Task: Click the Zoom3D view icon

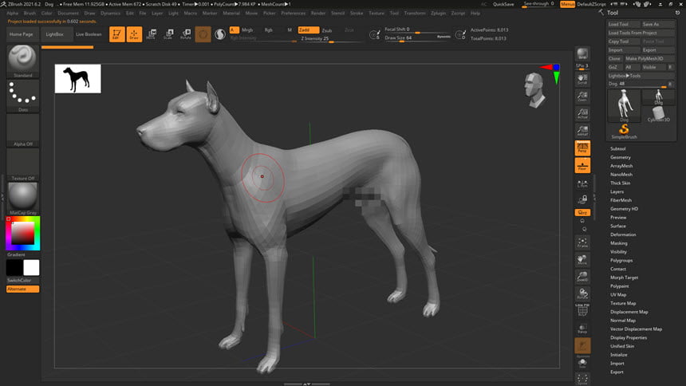Action: (x=582, y=276)
